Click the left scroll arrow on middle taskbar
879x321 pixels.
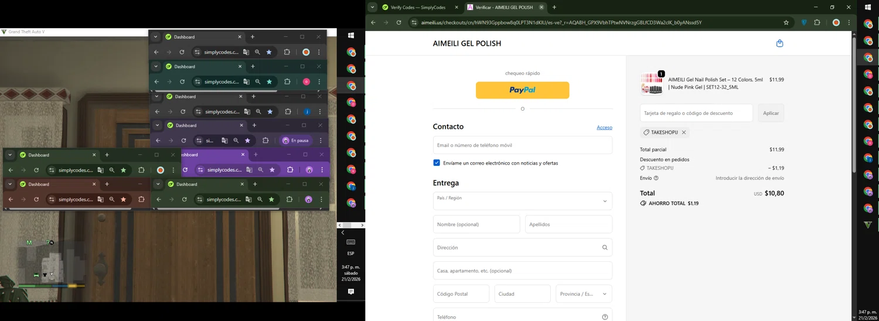click(x=340, y=225)
